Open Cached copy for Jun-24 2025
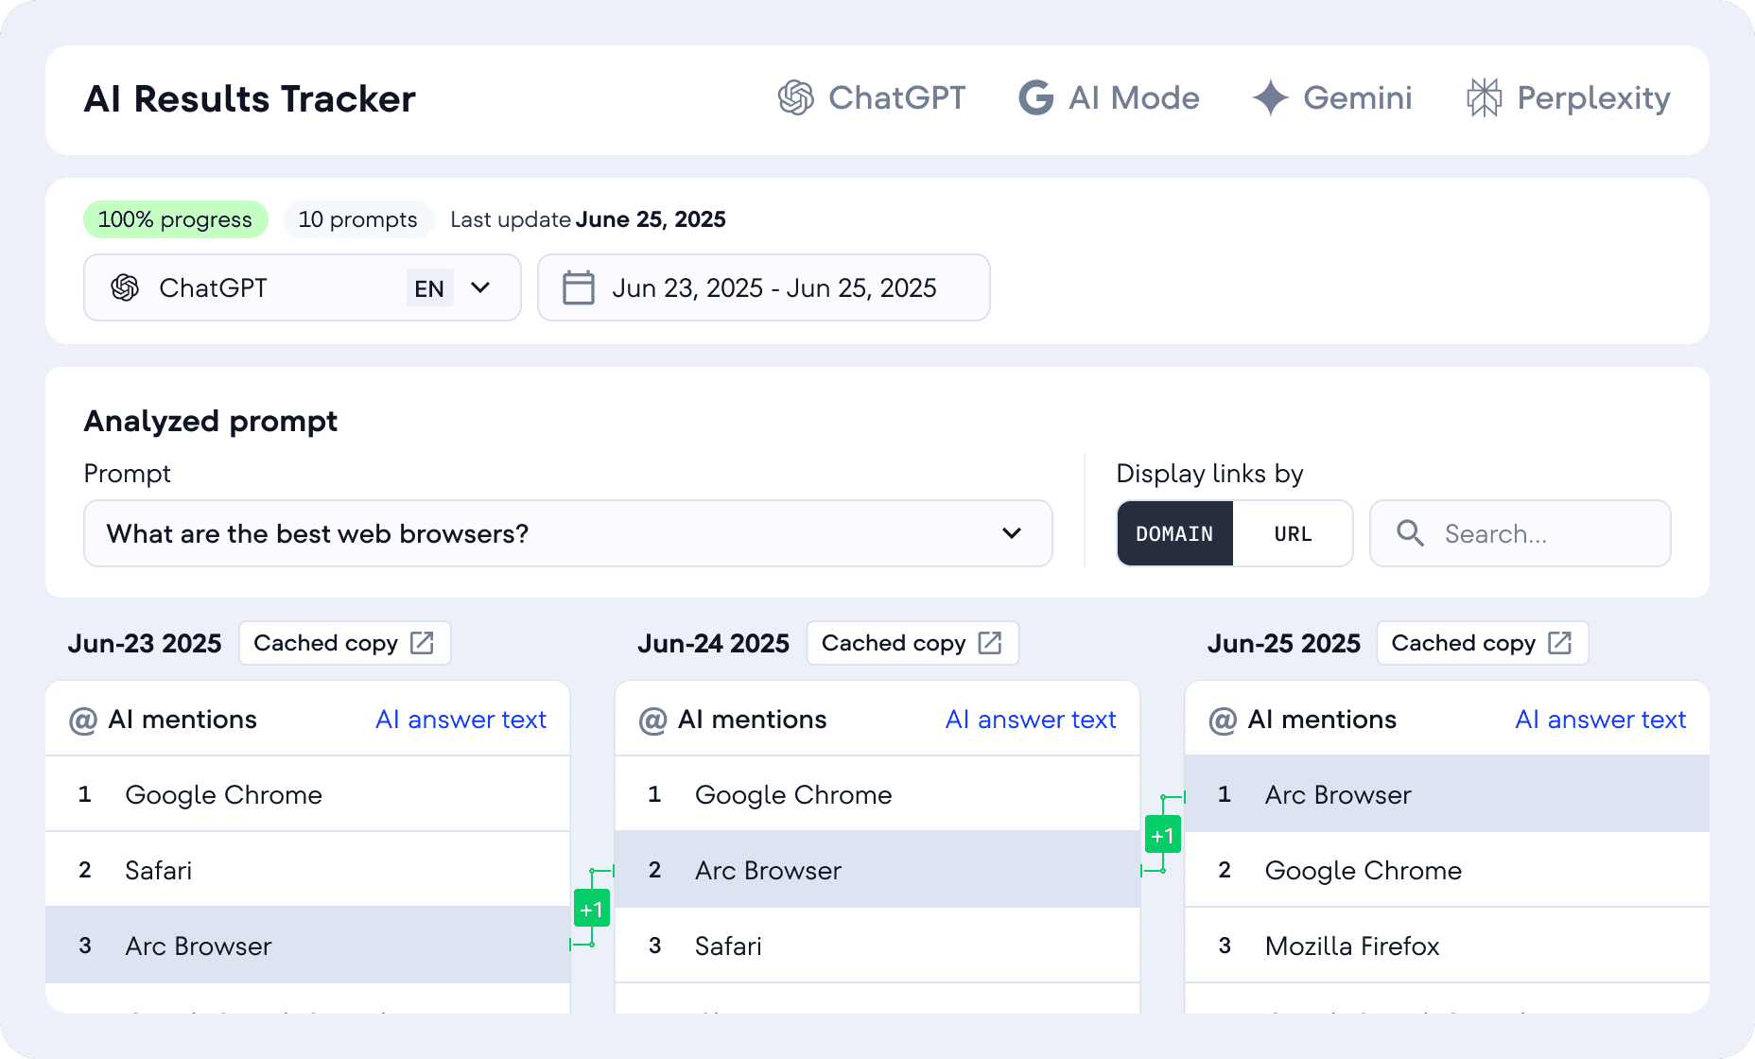Viewport: 1755px width, 1059px height. point(912,643)
